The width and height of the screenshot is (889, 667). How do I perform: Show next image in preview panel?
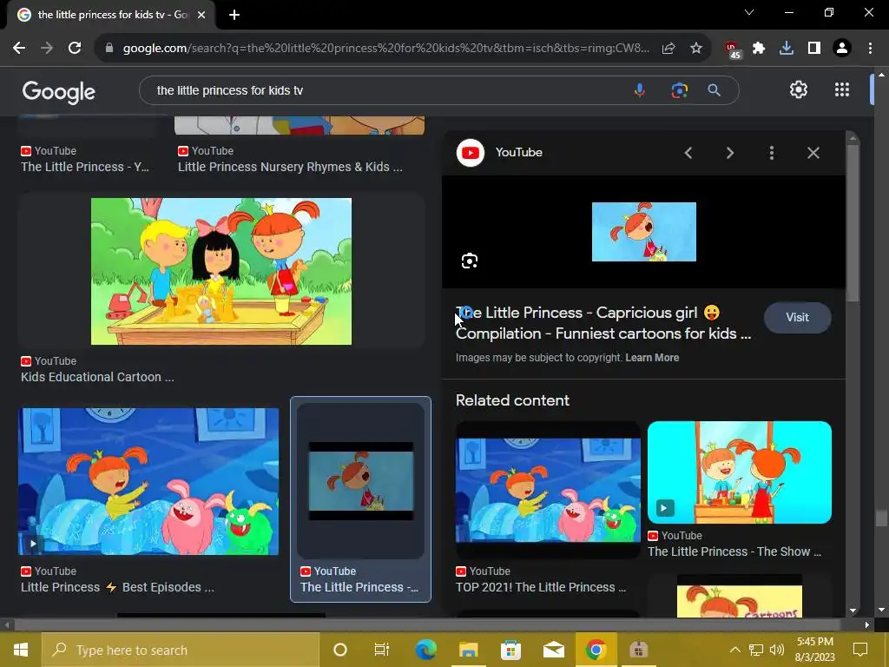(730, 153)
